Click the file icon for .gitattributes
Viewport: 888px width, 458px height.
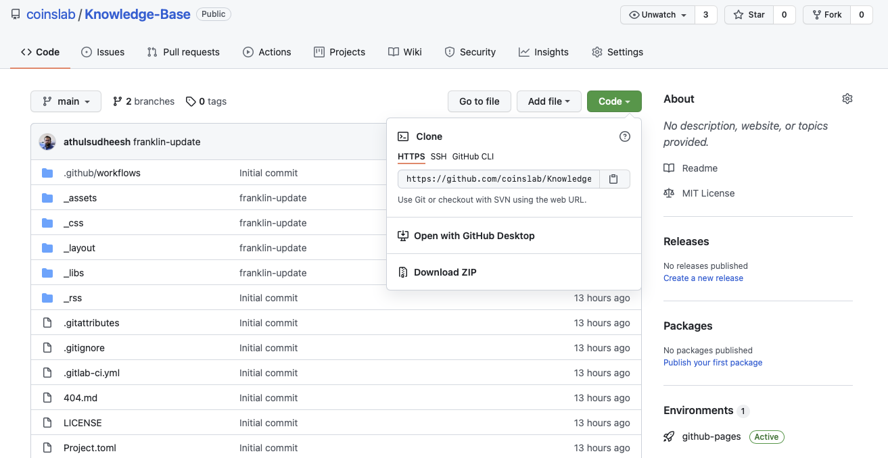[x=47, y=323]
